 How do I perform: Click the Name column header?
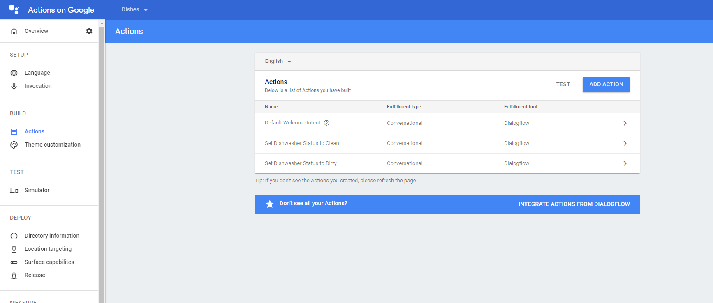pyautogui.click(x=271, y=107)
